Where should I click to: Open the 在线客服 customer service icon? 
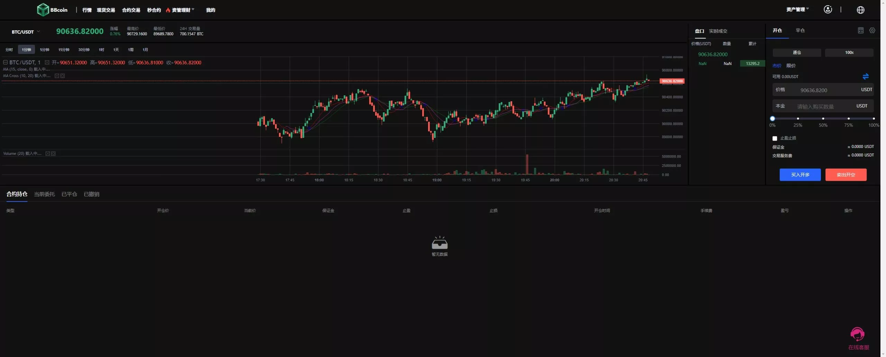[857, 335]
